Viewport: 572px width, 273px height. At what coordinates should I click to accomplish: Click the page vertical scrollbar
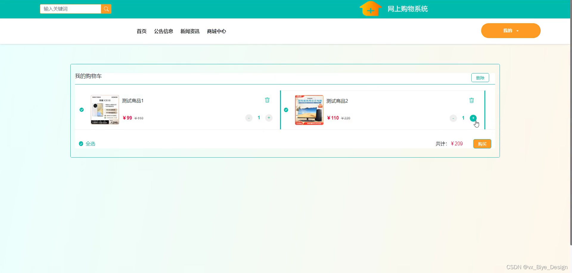click(571, 123)
